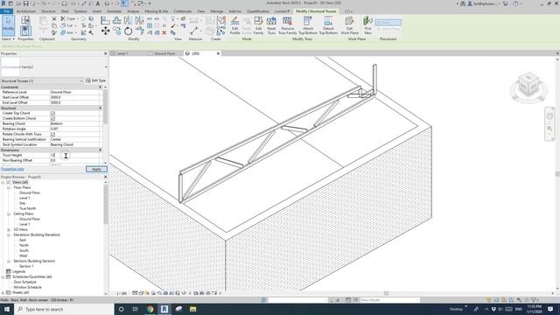
Task: Select the Align tool
Action: click(105, 20)
